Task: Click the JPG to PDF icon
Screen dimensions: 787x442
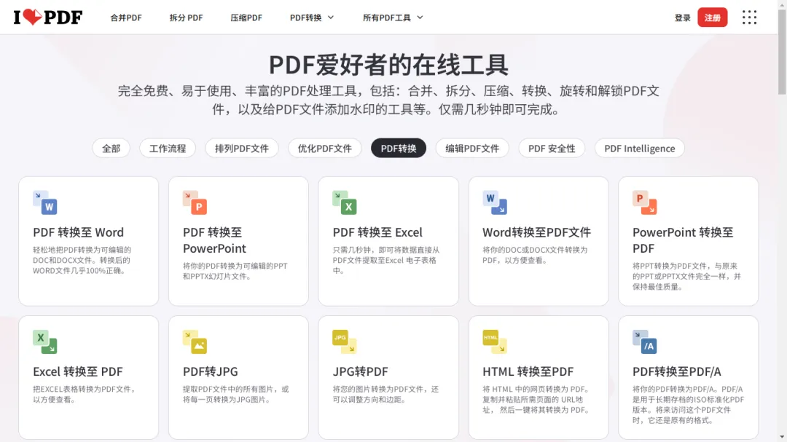Action: 345,342
